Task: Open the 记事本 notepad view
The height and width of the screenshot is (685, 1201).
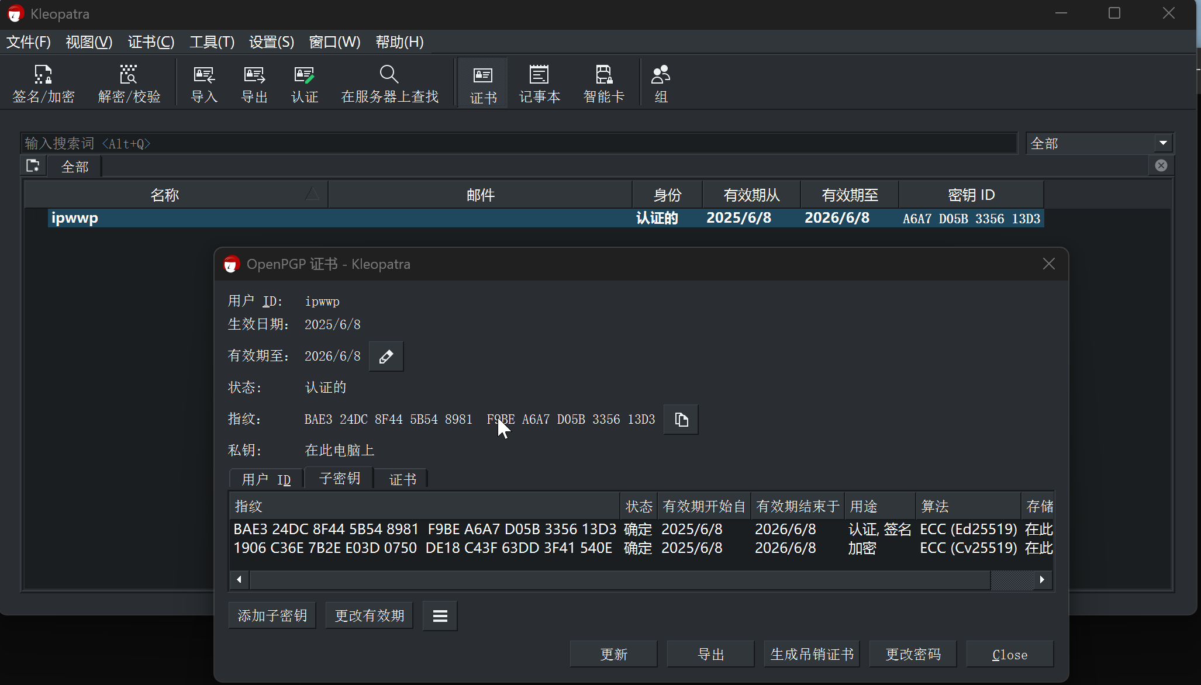Action: (x=539, y=84)
